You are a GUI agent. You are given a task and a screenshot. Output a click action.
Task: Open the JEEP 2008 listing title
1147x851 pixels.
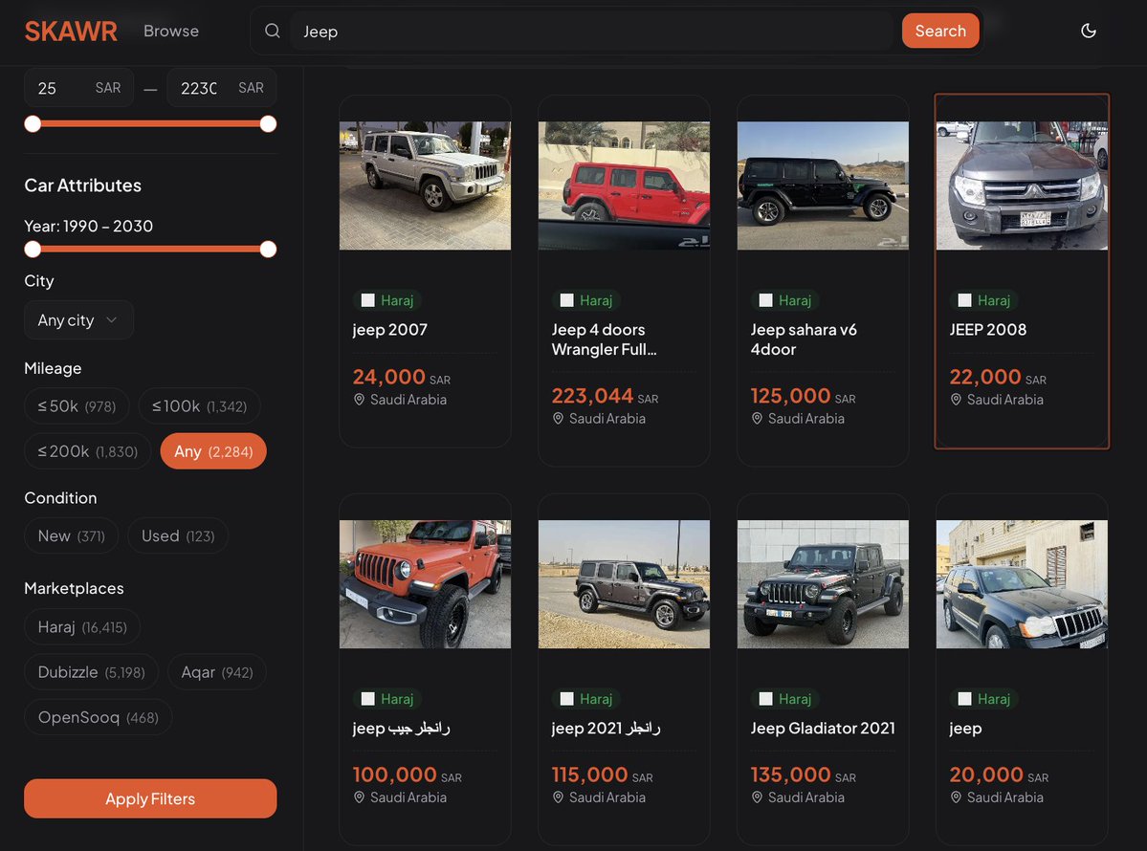coord(987,330)
